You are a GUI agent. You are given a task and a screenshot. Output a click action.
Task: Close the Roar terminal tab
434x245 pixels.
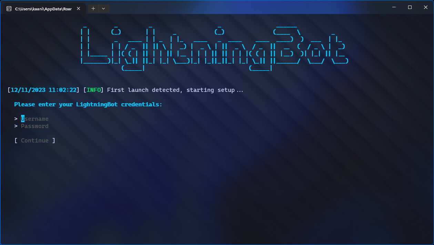click(78, 8)
